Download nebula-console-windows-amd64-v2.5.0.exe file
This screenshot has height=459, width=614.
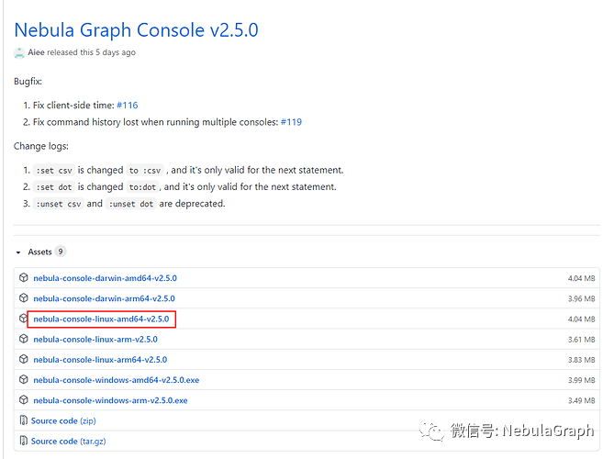[x=116, y=380]
